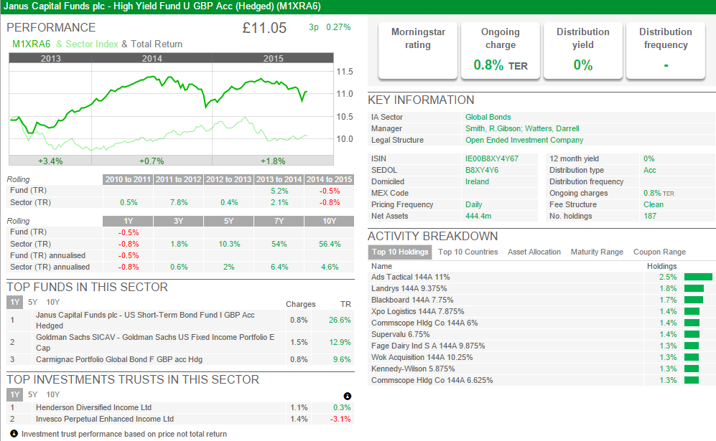Screen dimensions: 716x441
Task: Click the Ongoing charge 0.8% TER card
Action: point(501,51)
